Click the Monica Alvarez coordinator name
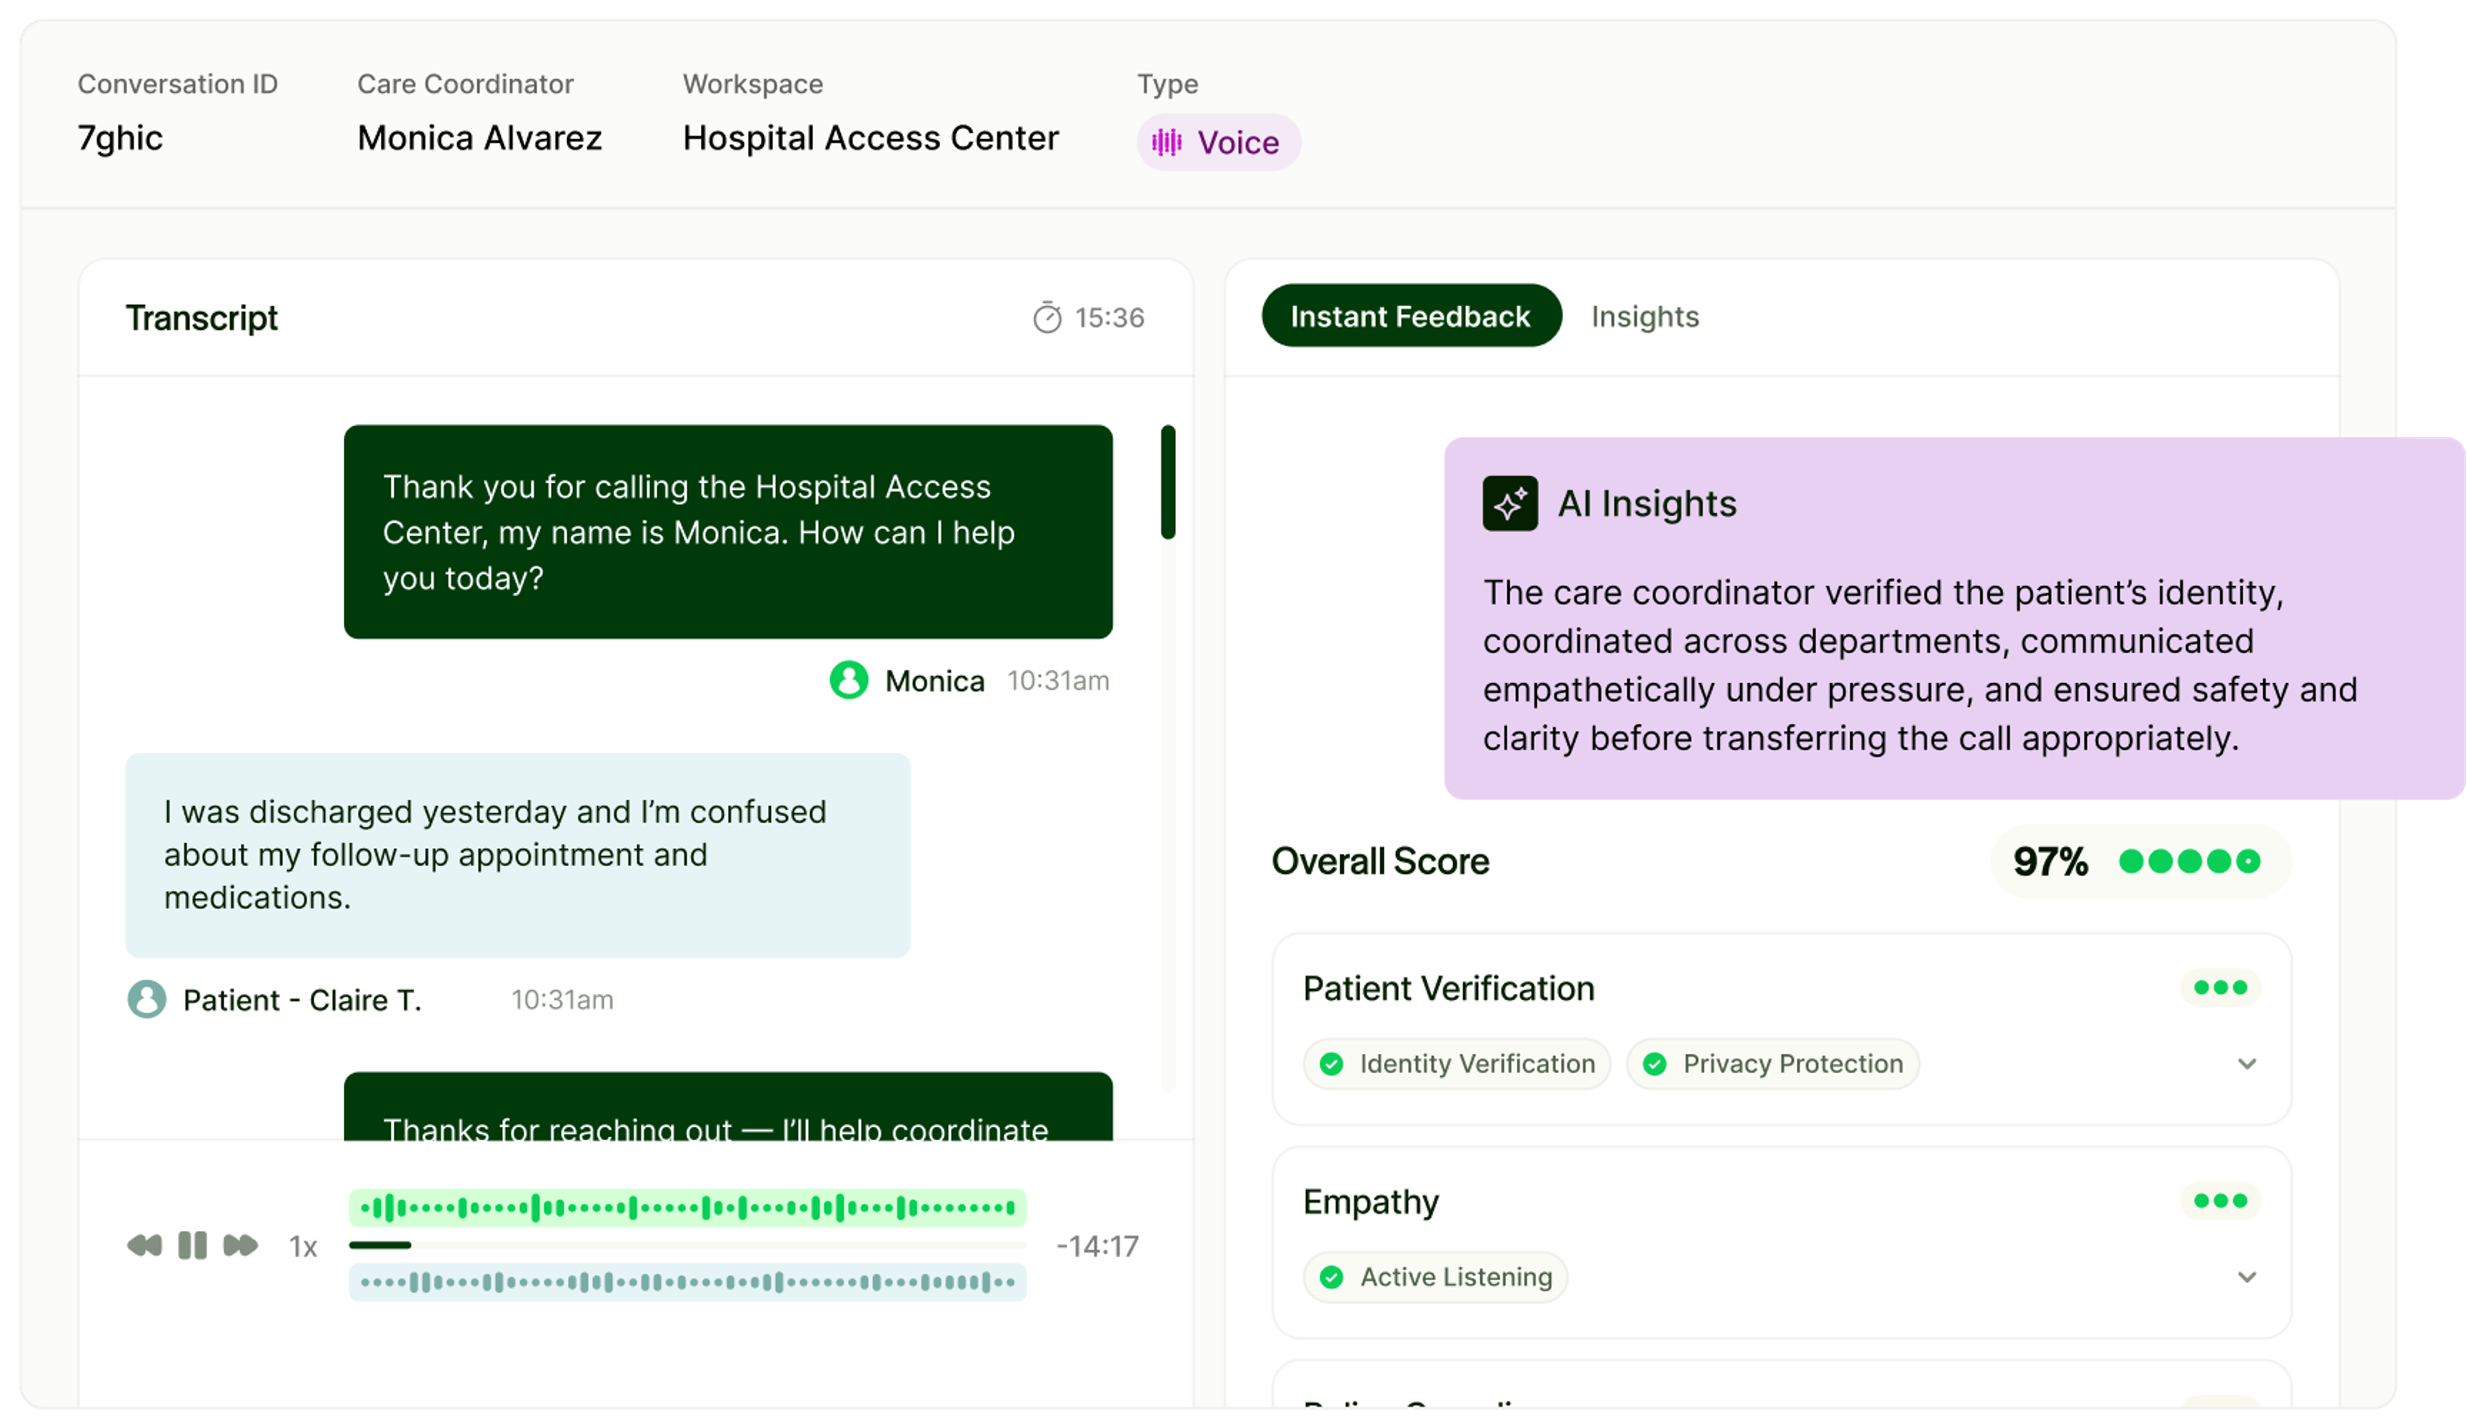Screen dimensions: 2467x1428 tap(480, 138)
